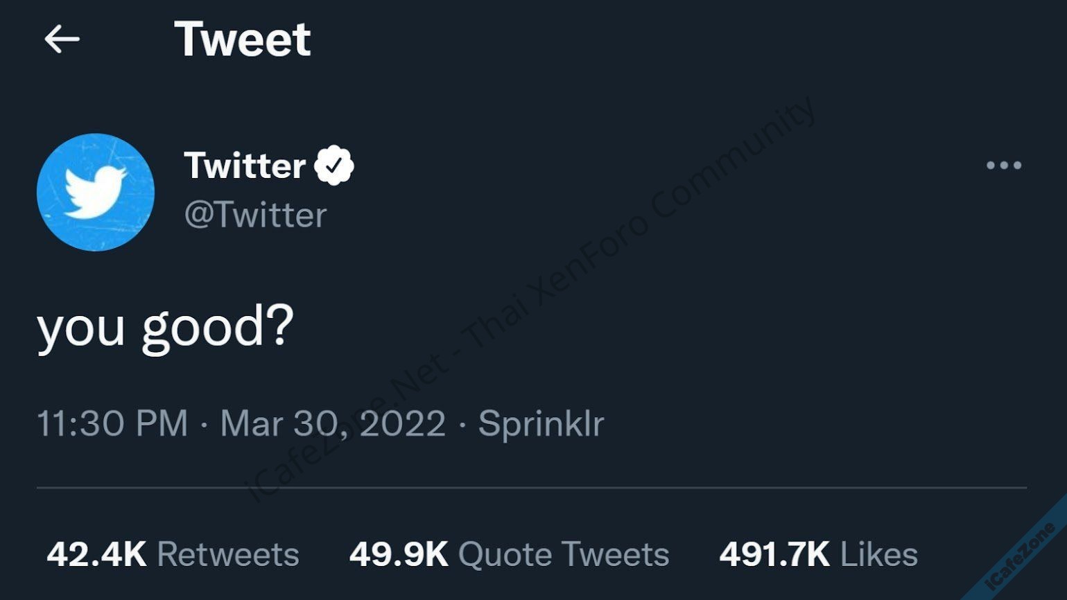
Task: Click the 11:30 PM timestamp
Action: tap(112, 423)
